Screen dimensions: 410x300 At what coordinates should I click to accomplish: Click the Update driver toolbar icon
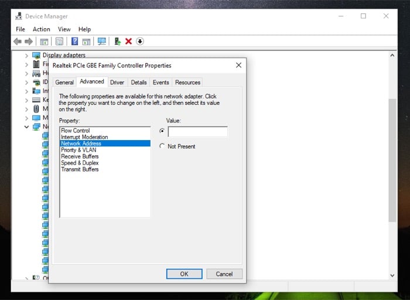click(x=117, y=42)
